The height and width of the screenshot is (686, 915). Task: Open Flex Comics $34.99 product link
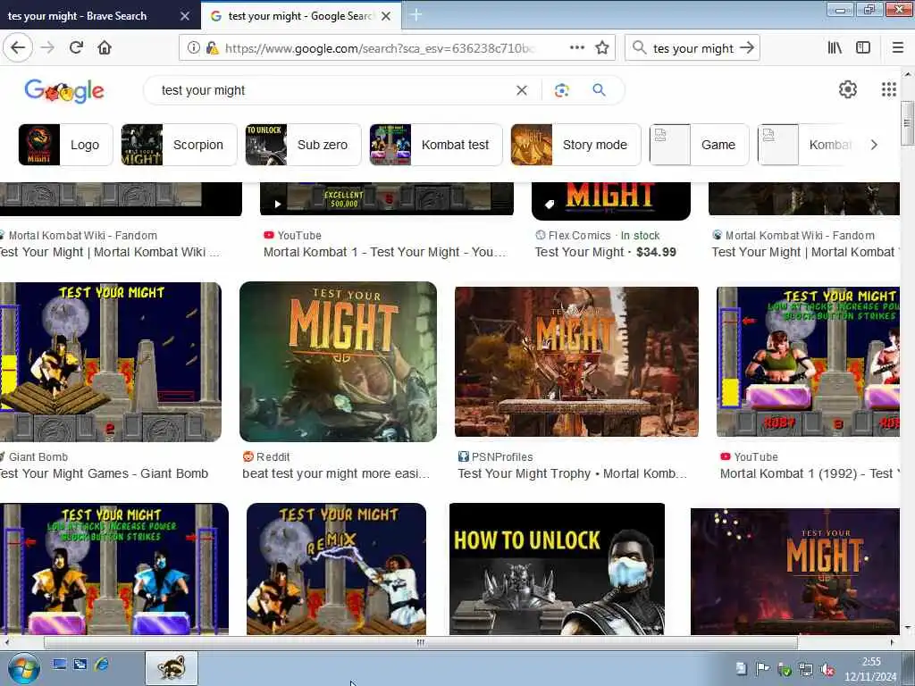606,252
